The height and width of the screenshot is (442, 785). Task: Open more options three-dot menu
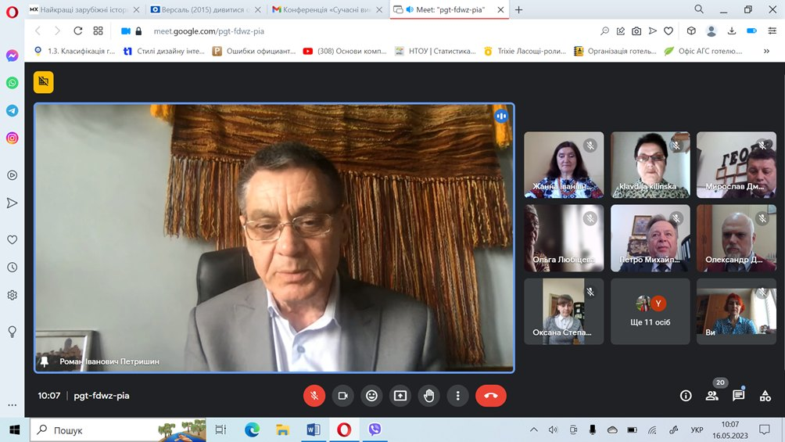pos(457,396)
